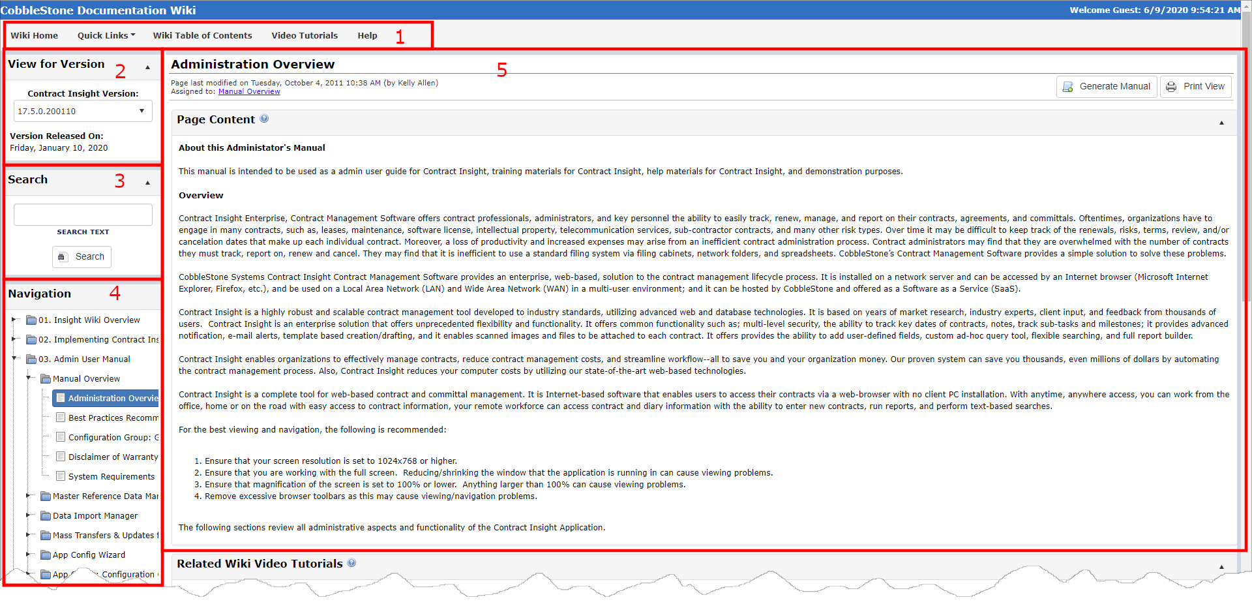Select the Wiki Home menu item
The height and width of the screenshot is (608, 1252).
pos(34,35)
